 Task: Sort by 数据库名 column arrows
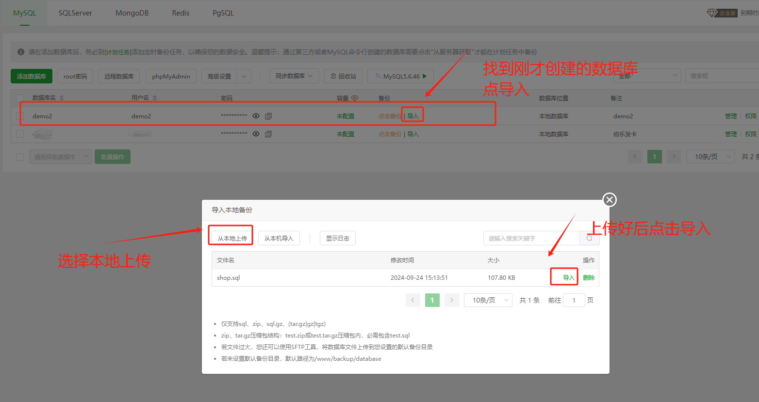point(62,98)
